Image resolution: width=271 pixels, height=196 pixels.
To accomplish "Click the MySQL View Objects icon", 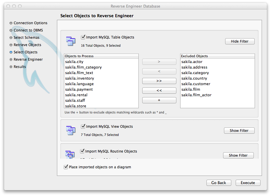I will click(71, 130).
